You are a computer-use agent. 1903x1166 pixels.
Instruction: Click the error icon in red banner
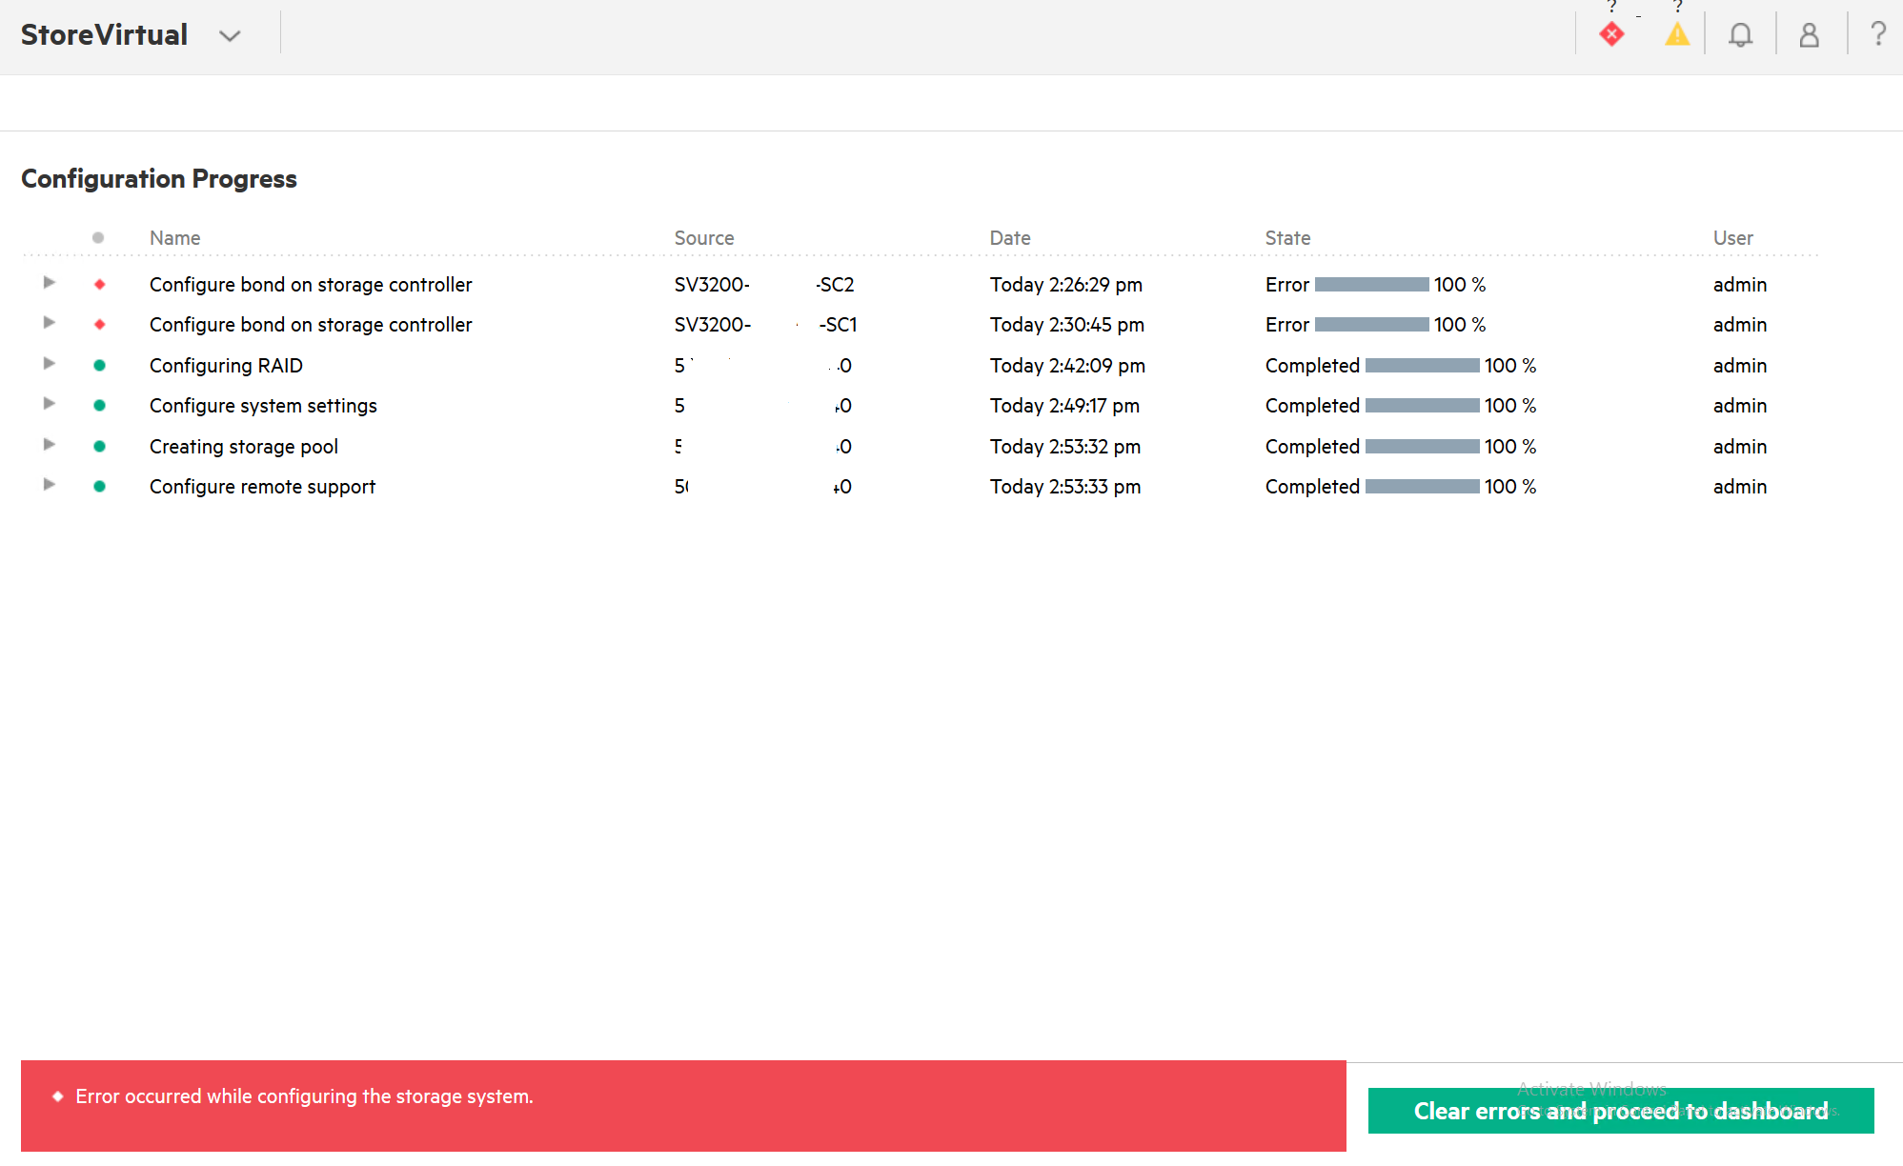pyautogui.click(x=58, y=1096)
